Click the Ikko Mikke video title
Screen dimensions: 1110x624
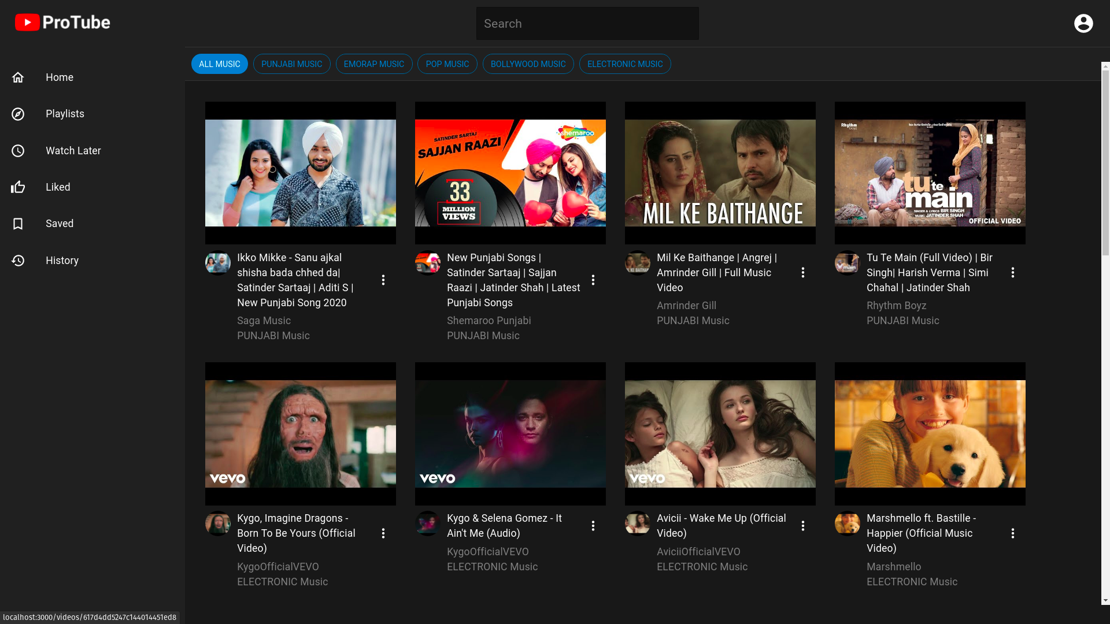[x=295, y=280]
